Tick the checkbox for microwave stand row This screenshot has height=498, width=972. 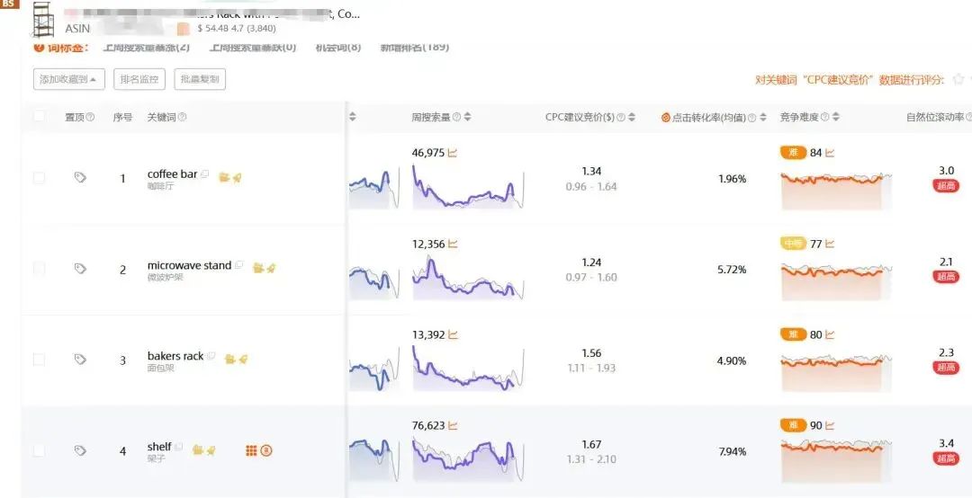click(x=39, y=269)
